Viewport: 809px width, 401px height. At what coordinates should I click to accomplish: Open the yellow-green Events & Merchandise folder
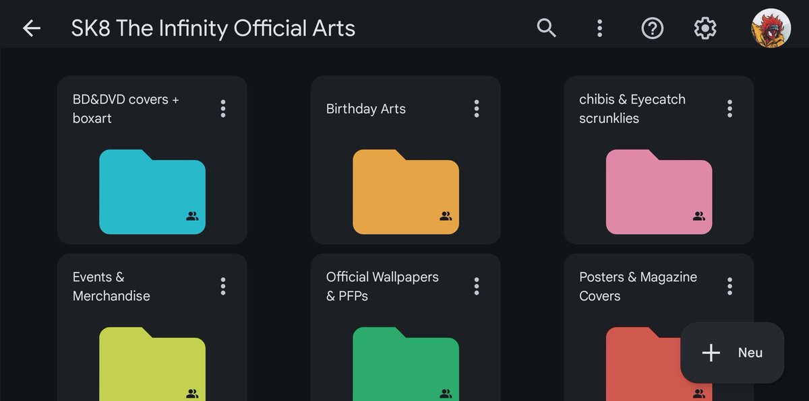coord(152,364)
